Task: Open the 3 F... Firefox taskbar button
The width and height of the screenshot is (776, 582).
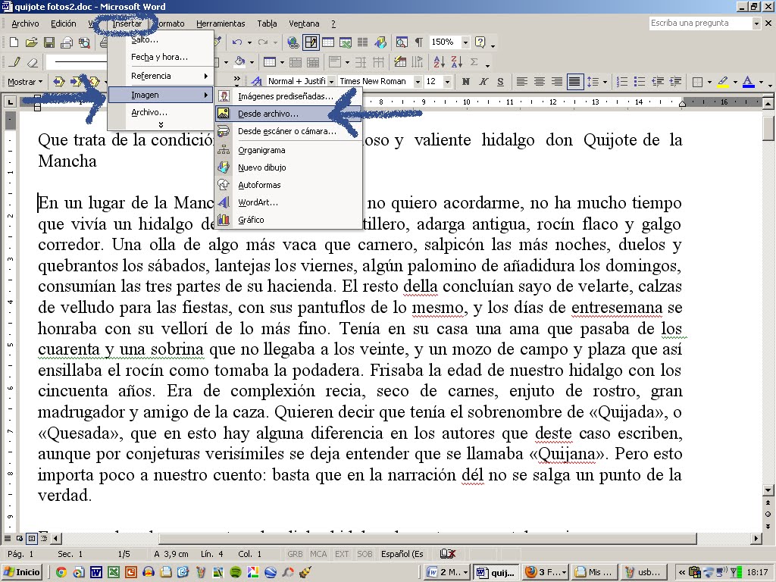Action: click(545, 572)
